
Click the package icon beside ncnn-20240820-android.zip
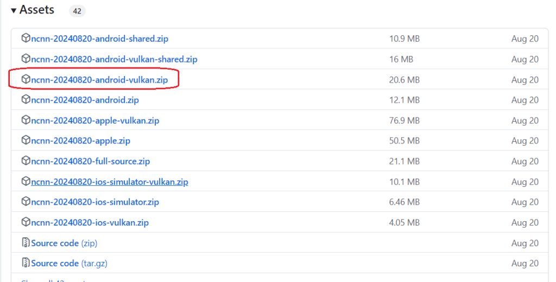(x=26, y=99)
